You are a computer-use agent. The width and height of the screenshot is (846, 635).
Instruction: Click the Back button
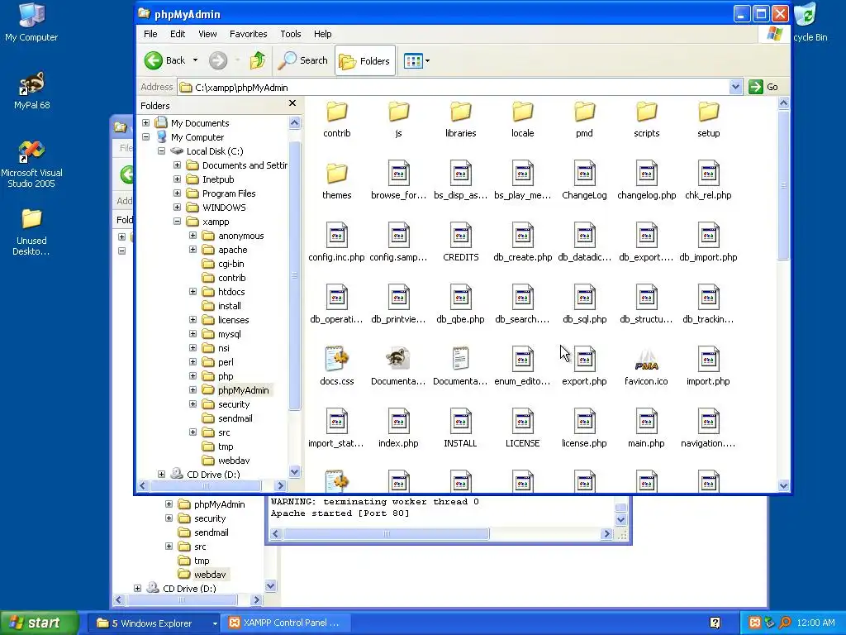pyautogui.click(x=165, y=60)
